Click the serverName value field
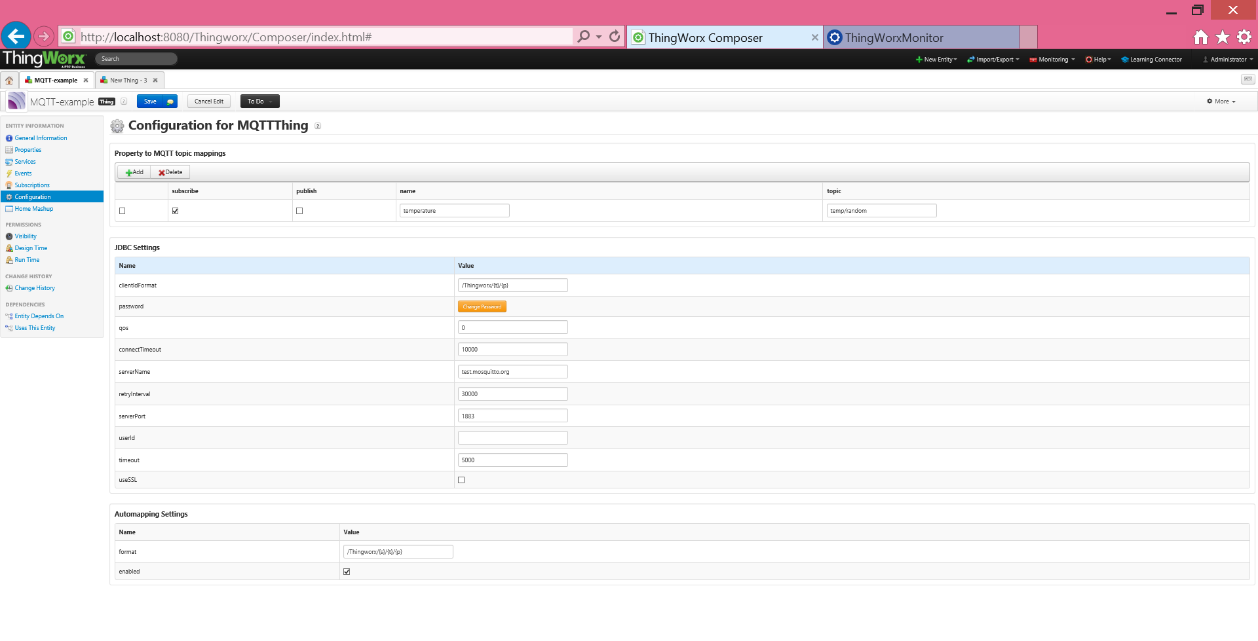The image size is (1258, 641). pyautogui.click(x=513, y=372)
